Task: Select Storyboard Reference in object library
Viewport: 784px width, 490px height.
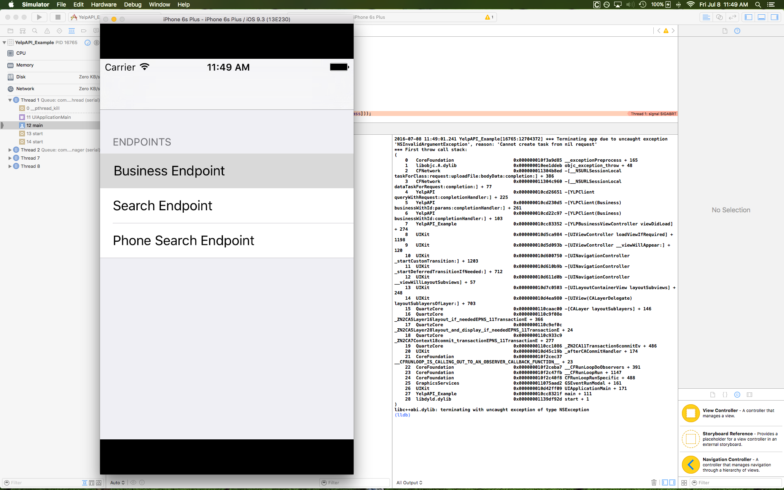Action: click(x=731, y=439)
